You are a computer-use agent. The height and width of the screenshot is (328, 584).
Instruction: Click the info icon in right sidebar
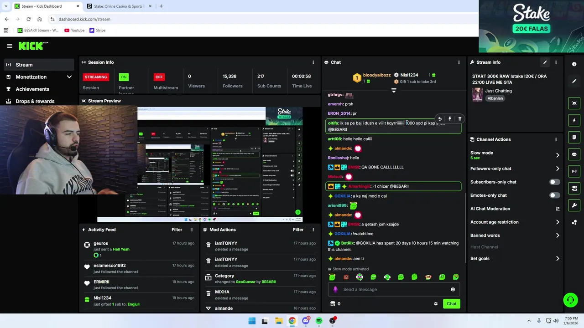point(574,64)
